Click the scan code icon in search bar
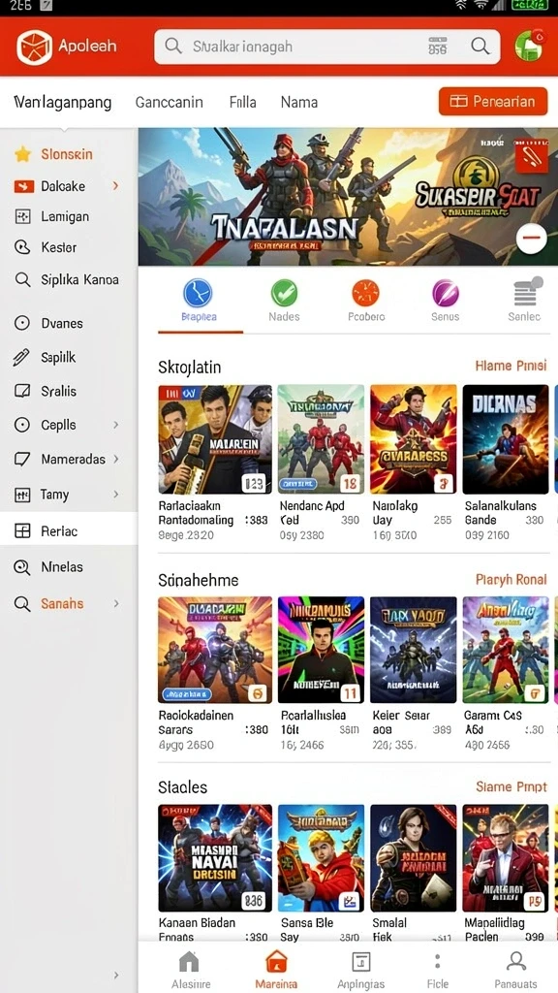The height and width of the screenshot is (993, 558). point(437,47)
